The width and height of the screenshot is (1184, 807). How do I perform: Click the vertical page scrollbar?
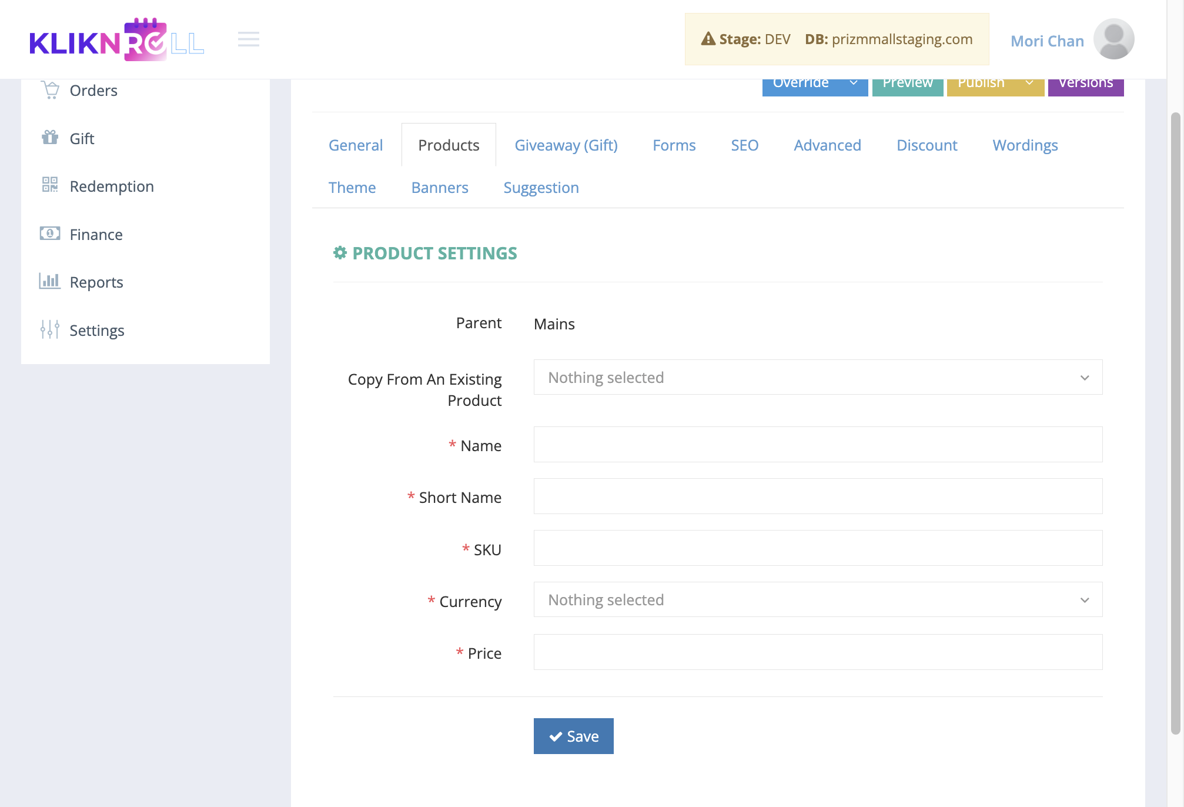(x=1175, y=423)
